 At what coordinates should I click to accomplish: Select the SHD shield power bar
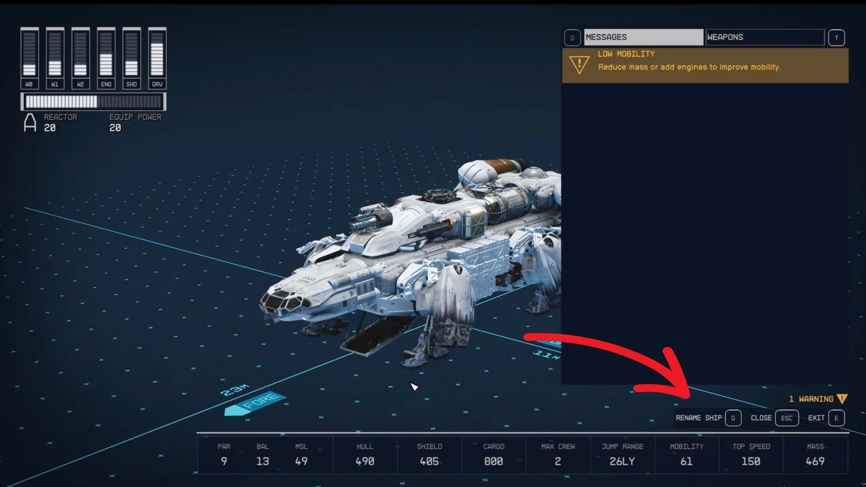point(132,54)
